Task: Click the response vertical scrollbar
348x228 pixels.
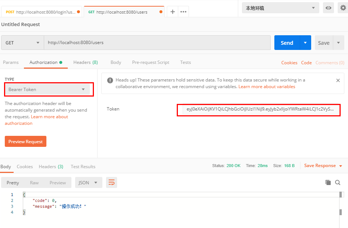Action: [x=341, y=209]
